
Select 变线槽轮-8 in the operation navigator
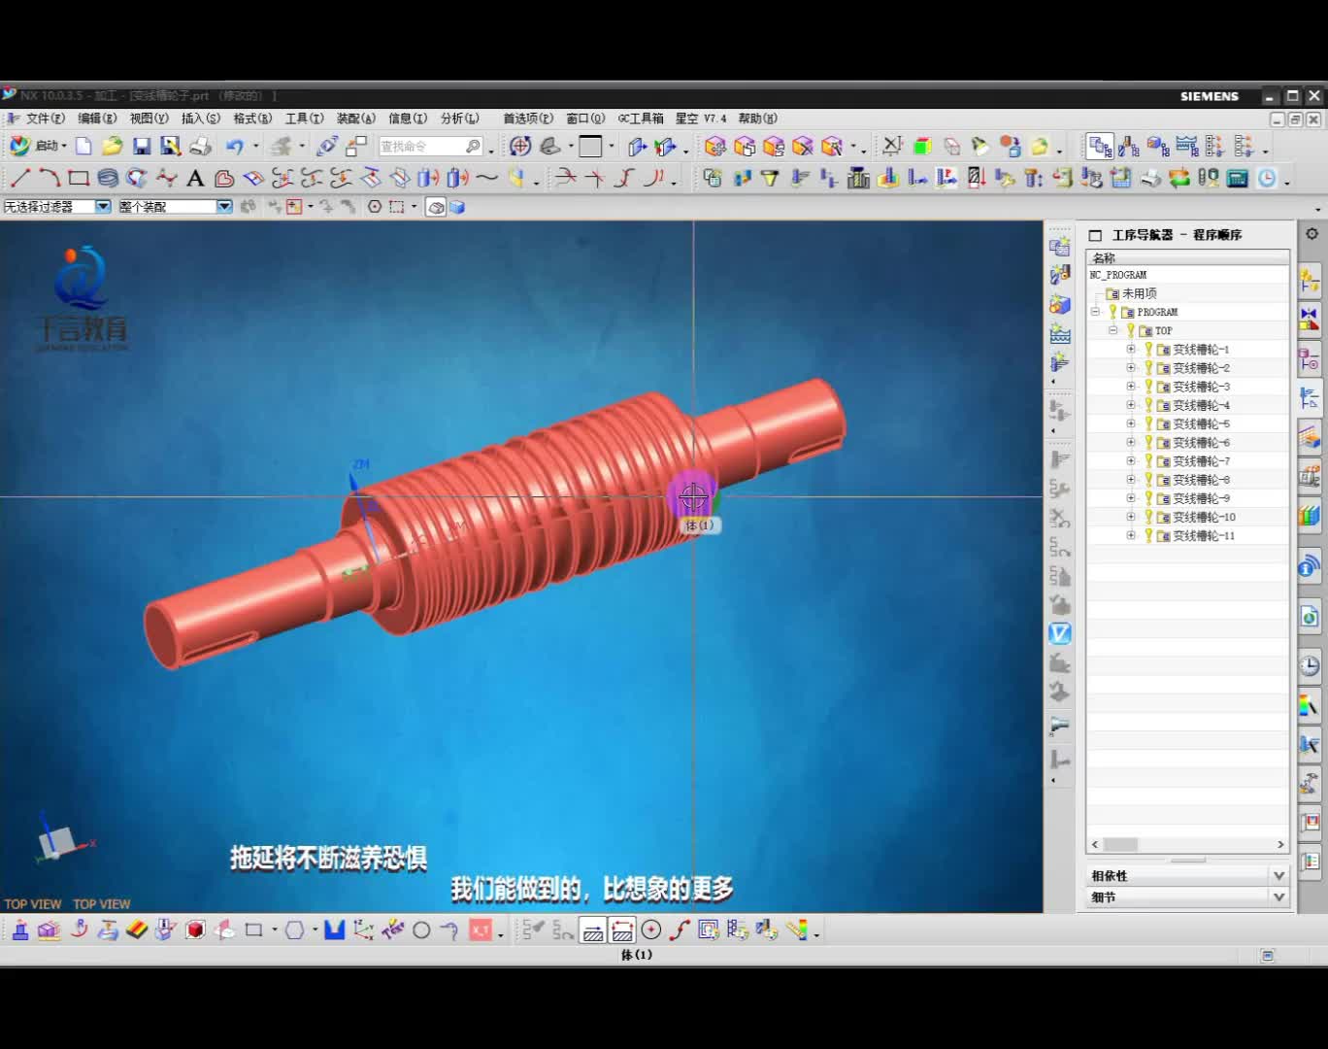pos(1201,480)
